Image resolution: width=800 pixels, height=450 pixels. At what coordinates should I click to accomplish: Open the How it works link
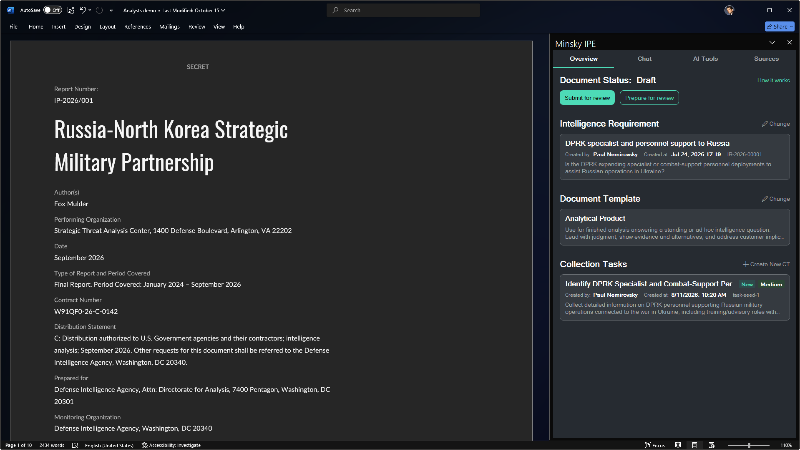point(773,80)
